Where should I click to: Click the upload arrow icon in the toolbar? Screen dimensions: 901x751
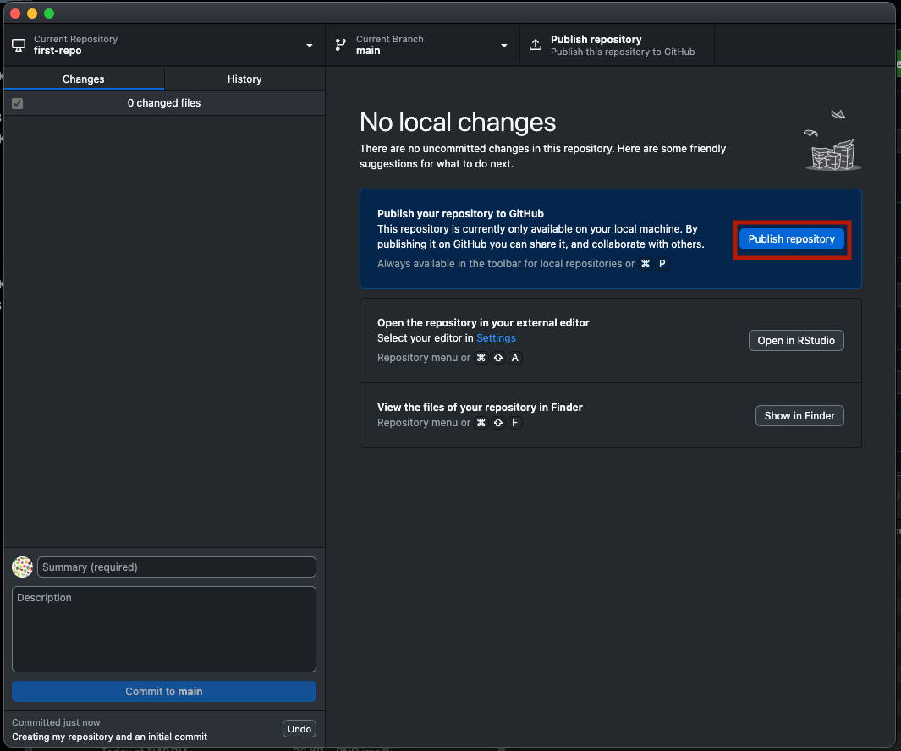(x=536, y=45)
